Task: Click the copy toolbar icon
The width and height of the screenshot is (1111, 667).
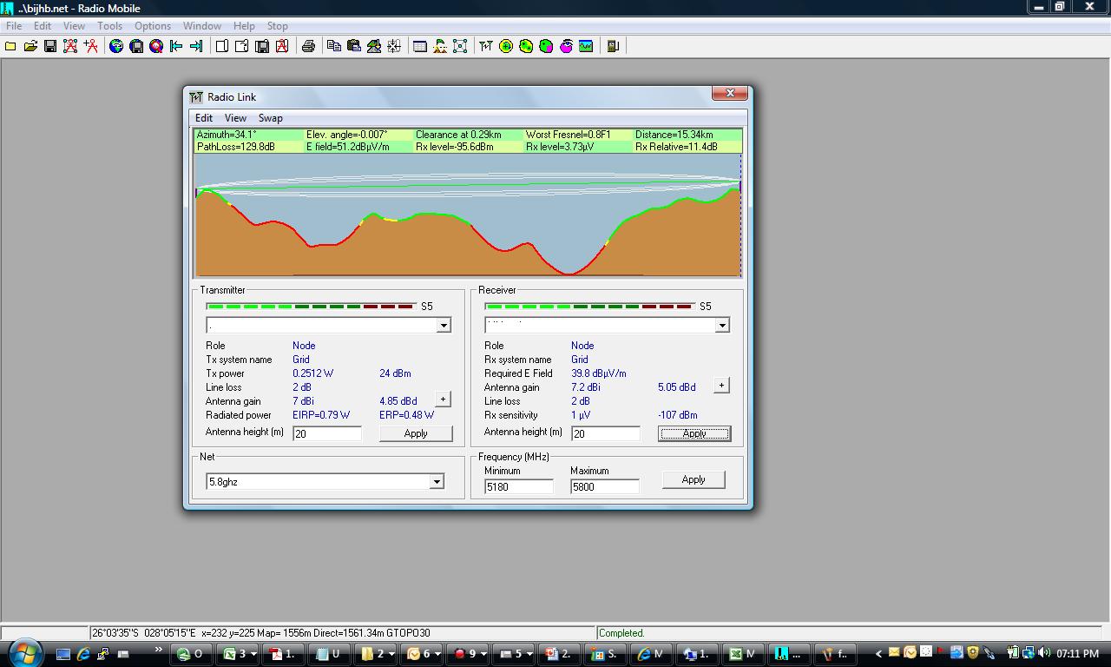Action: tap(334, 46)
